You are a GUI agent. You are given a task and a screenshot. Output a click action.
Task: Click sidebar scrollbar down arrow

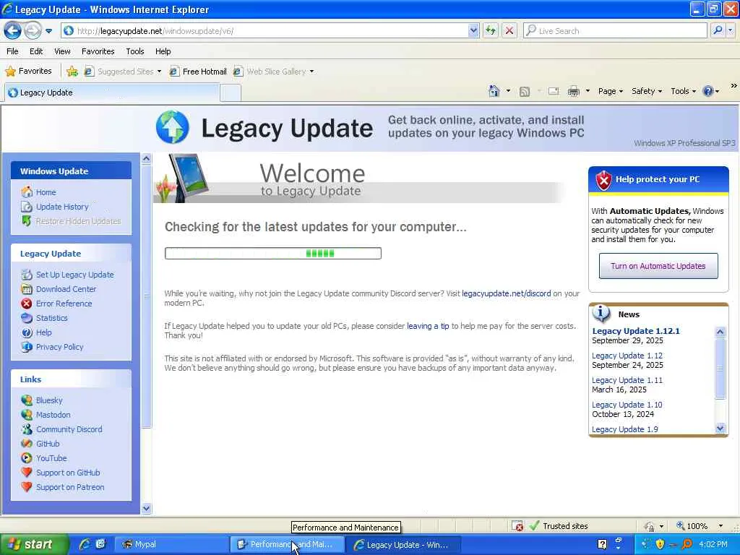(x=146, y=508)
